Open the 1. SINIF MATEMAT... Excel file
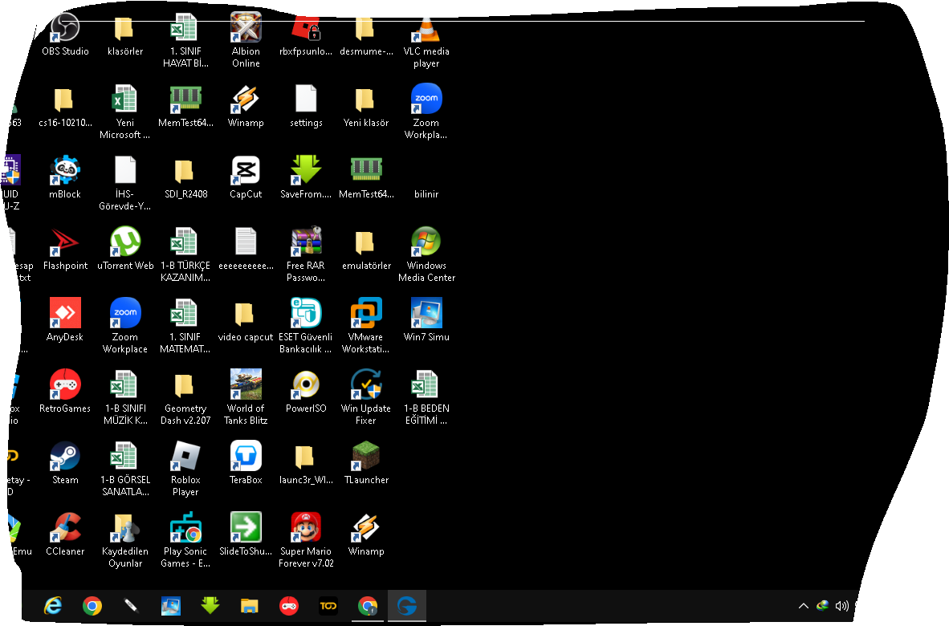This screenshot has width=949, height=626. pos(185,326)
